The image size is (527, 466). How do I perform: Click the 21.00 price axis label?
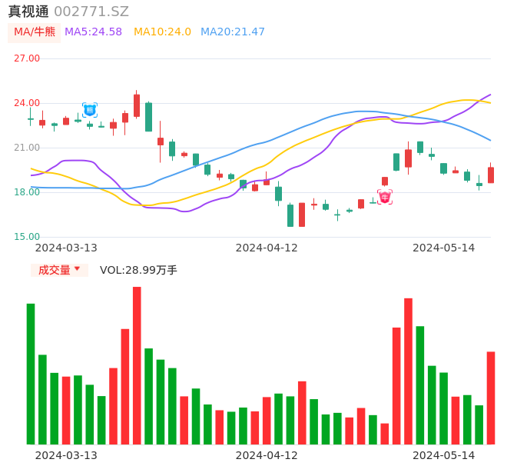pos(27,148)
